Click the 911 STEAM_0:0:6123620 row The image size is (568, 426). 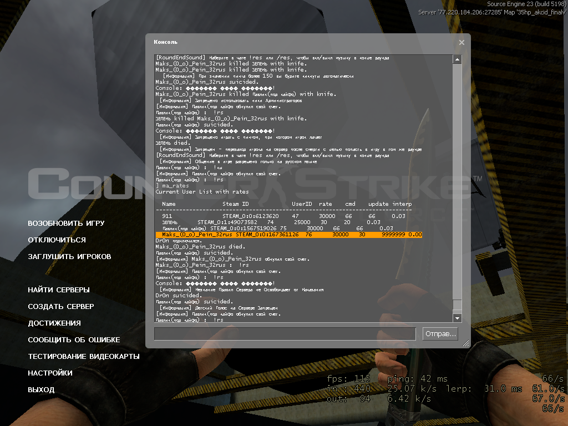click(x=283, y=216)
